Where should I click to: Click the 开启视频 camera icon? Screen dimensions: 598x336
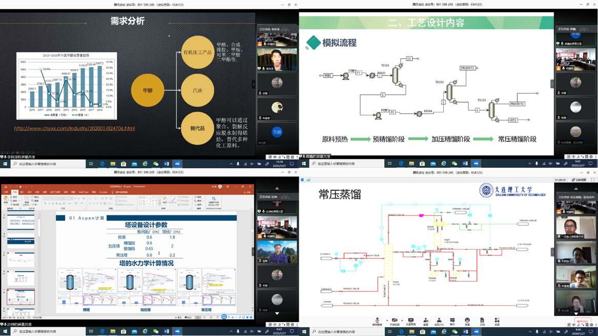click(x=395, y=320)
